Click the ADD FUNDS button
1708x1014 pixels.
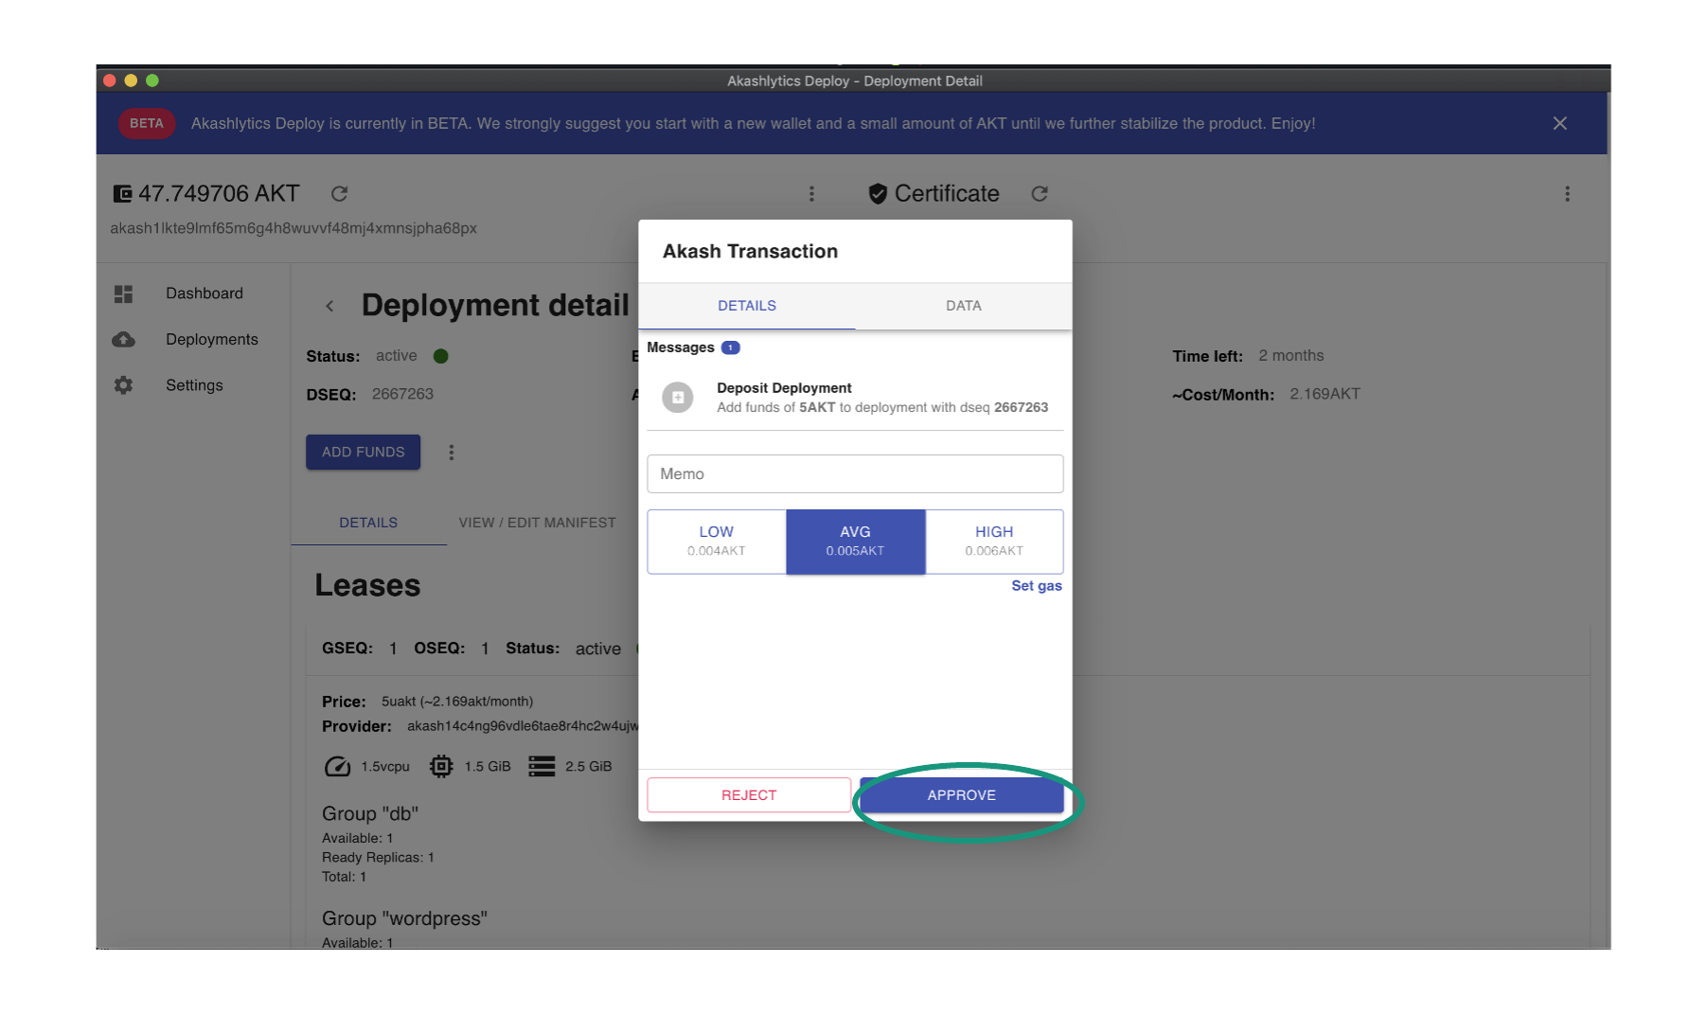(363, 453)
